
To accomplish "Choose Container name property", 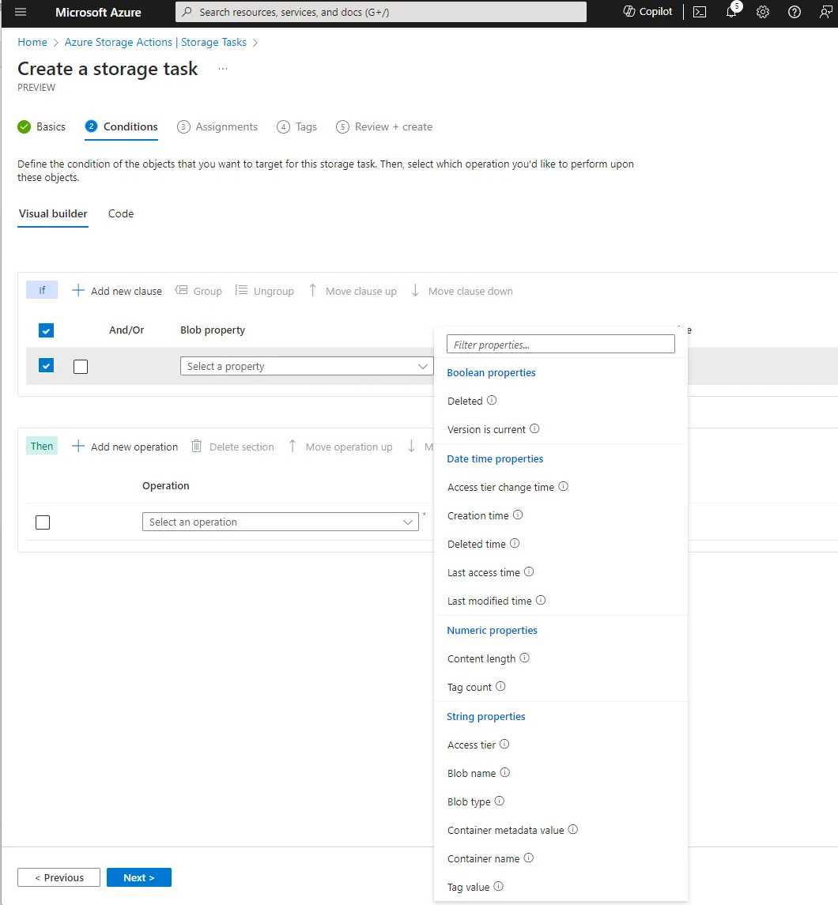I will pyautogui.click(x=484, y=858).
